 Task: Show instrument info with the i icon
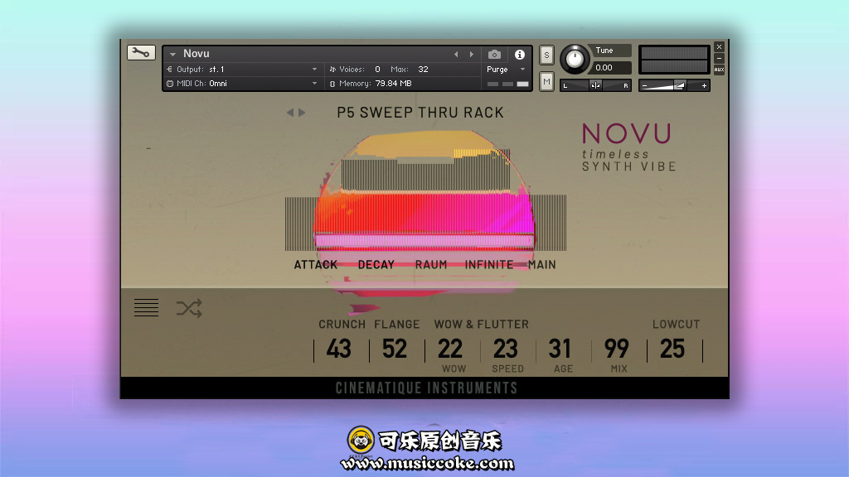[520, 54]
